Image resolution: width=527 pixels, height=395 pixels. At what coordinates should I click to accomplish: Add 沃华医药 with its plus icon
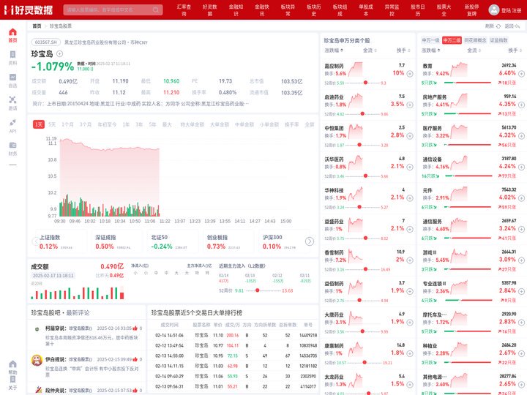[410, 167]
